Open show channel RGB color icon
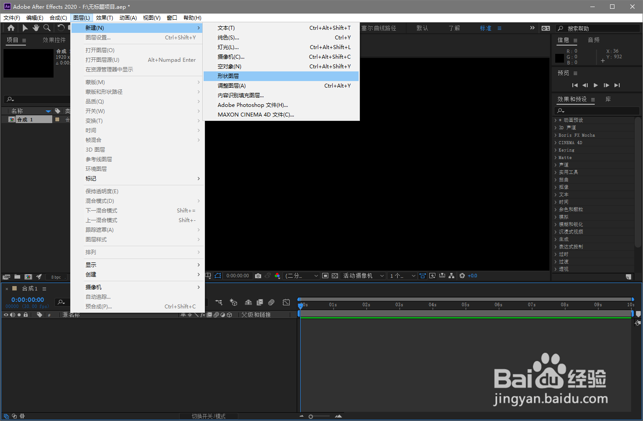The width and height of the screenshot is (643, 421). point(277,276)
